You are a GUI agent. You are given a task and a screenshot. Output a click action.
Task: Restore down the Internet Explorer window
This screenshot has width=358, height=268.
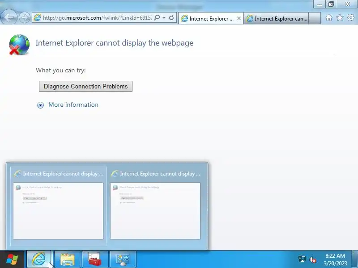tap(331, 4)
